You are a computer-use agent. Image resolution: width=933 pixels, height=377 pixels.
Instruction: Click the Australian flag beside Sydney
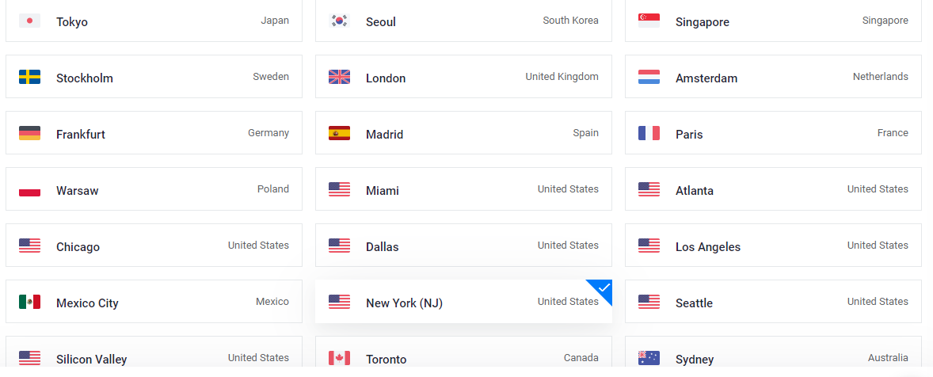pyautogui.click(x=649, y=358)
